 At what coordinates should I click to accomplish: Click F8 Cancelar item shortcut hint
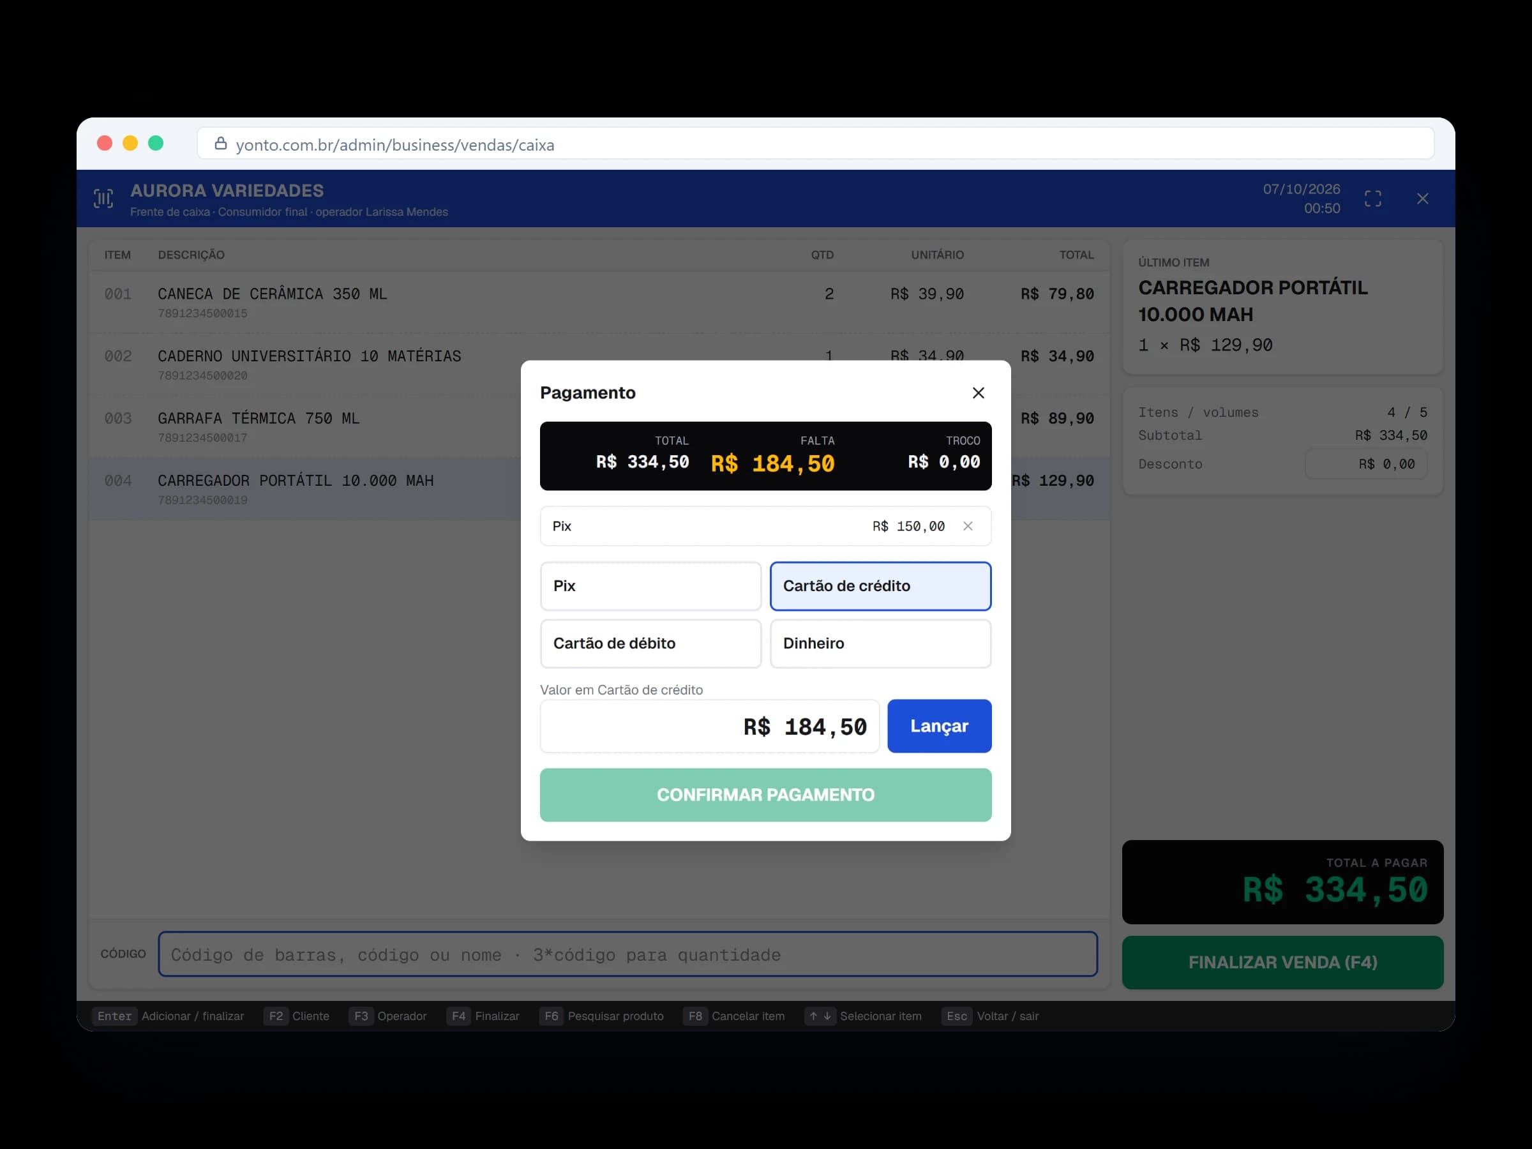pyautogui.click(x=733, y=1016)
